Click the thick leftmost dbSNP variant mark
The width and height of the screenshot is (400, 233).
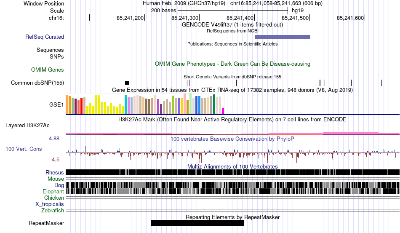point(127,83)
